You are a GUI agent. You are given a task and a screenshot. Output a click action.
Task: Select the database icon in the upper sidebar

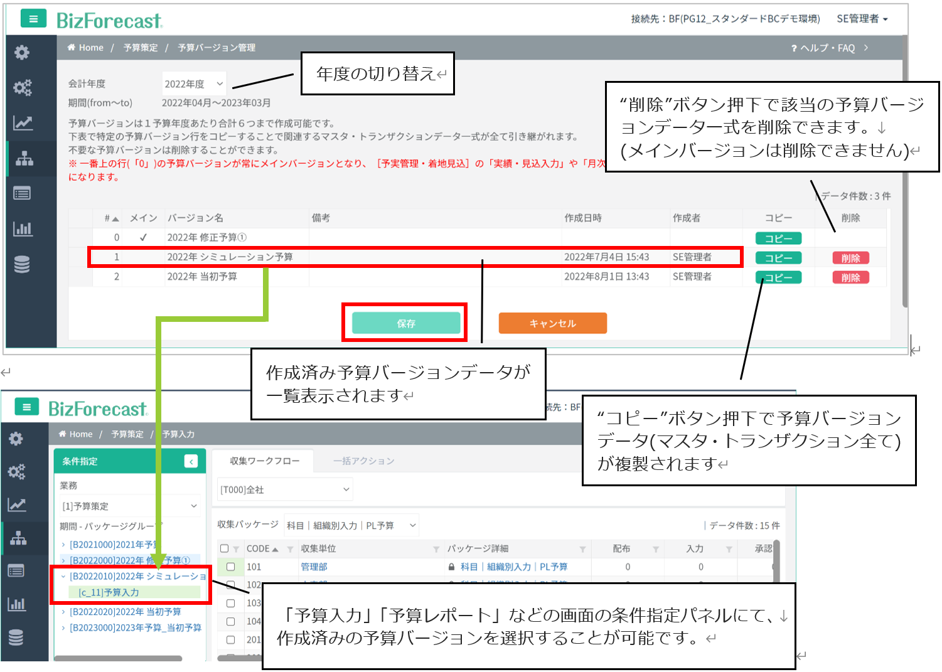coord(22,265)
